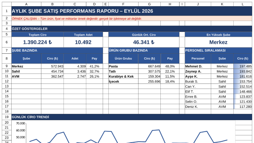Select the 11,5% share cell
The image size is (254, 143).
[170, 76]
